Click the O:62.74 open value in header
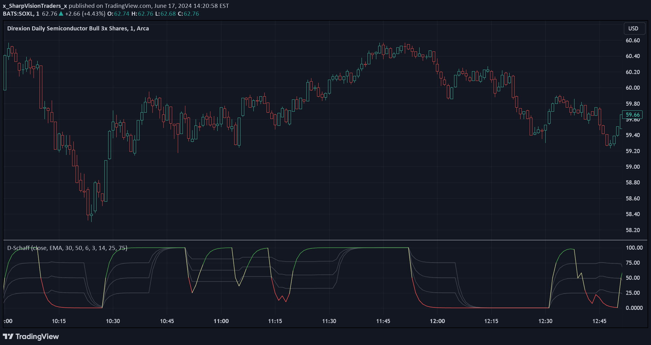Image resolution: width=651 pixels, height=345 pixels. 118,14
